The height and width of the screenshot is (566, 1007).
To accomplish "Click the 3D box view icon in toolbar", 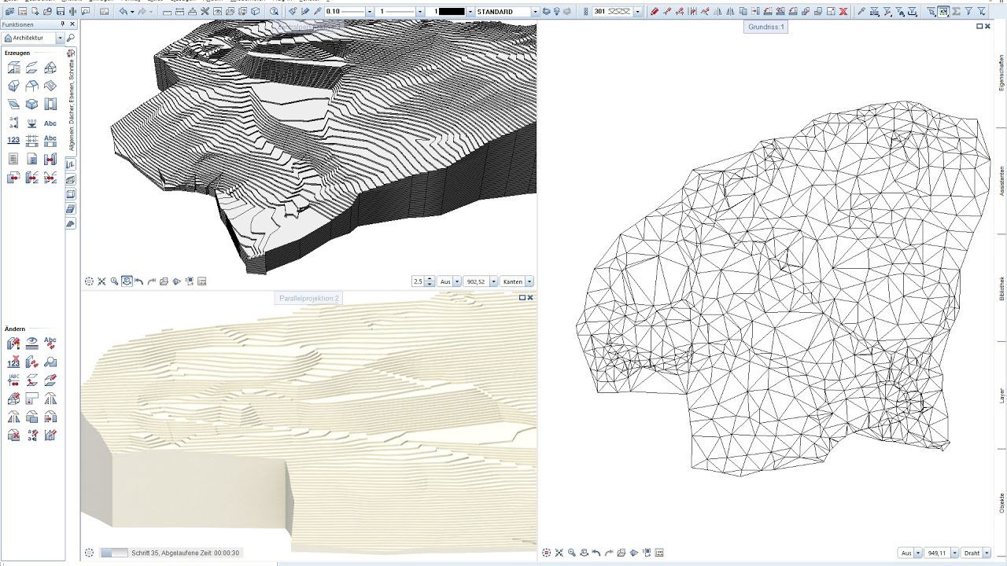I will [x=256, y=12].
